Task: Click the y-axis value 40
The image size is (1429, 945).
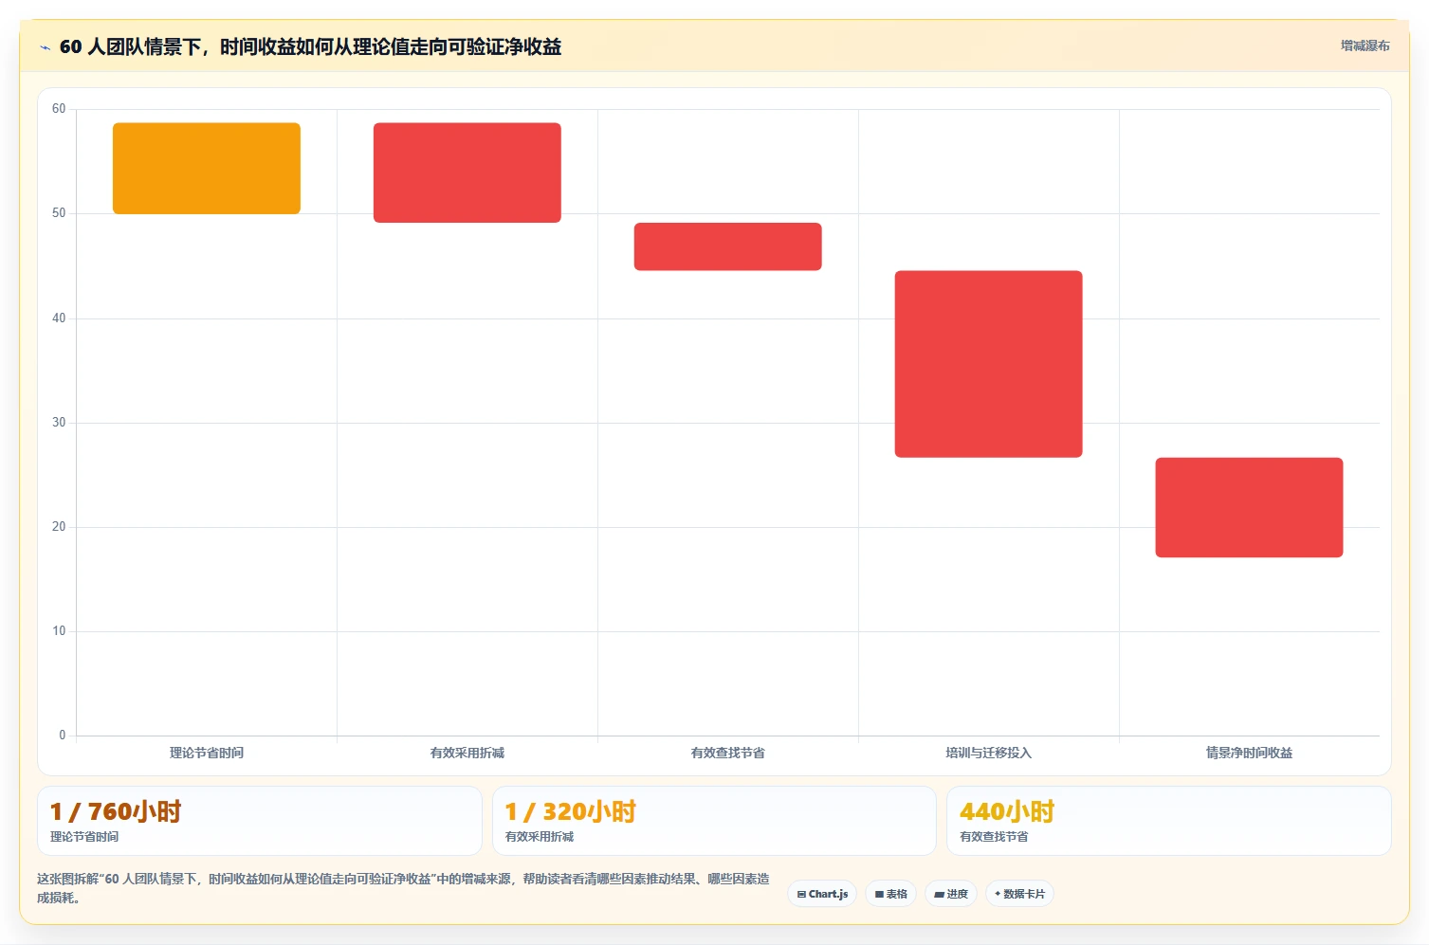Action: point(59,318)
